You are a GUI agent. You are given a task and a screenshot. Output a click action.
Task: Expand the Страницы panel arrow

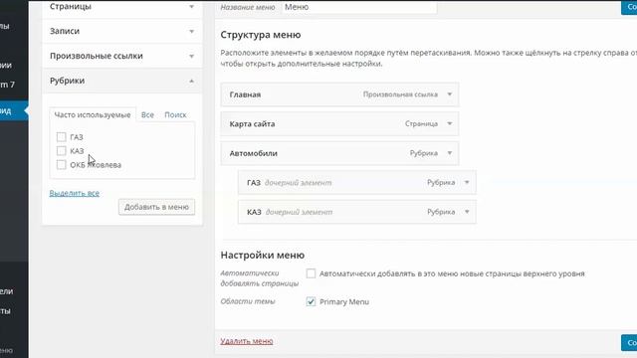(x=191, y=7)
